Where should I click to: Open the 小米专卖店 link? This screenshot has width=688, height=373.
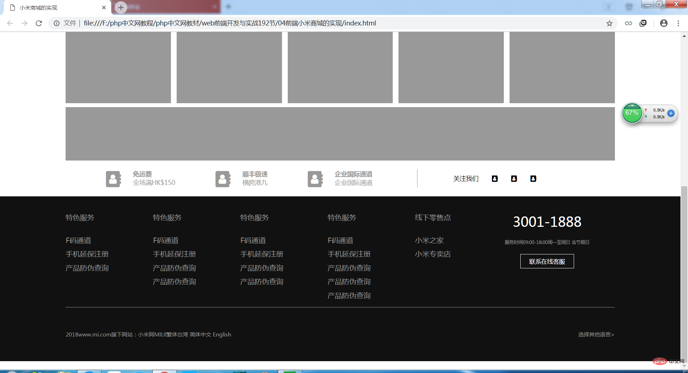coord(433,254)
